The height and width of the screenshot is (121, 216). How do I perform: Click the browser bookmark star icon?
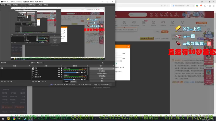tap(165, 6)
